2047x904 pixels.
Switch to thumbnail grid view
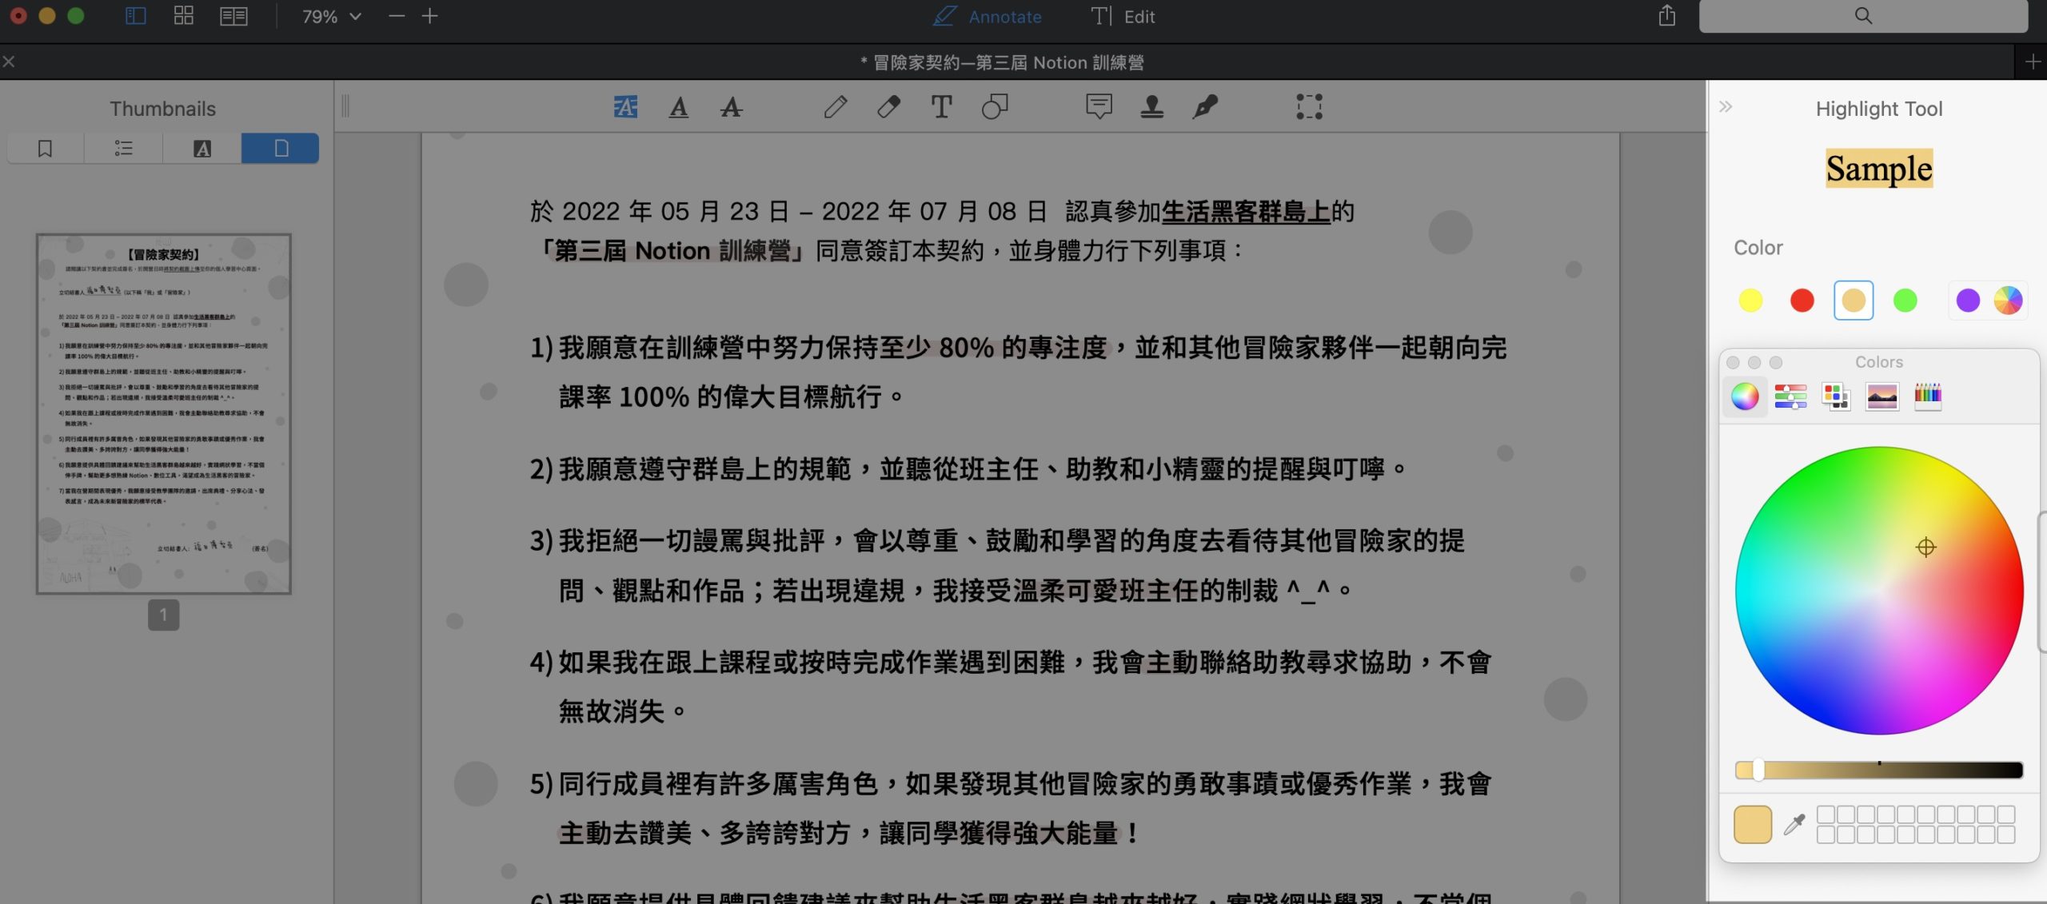[x=184, y=16]
